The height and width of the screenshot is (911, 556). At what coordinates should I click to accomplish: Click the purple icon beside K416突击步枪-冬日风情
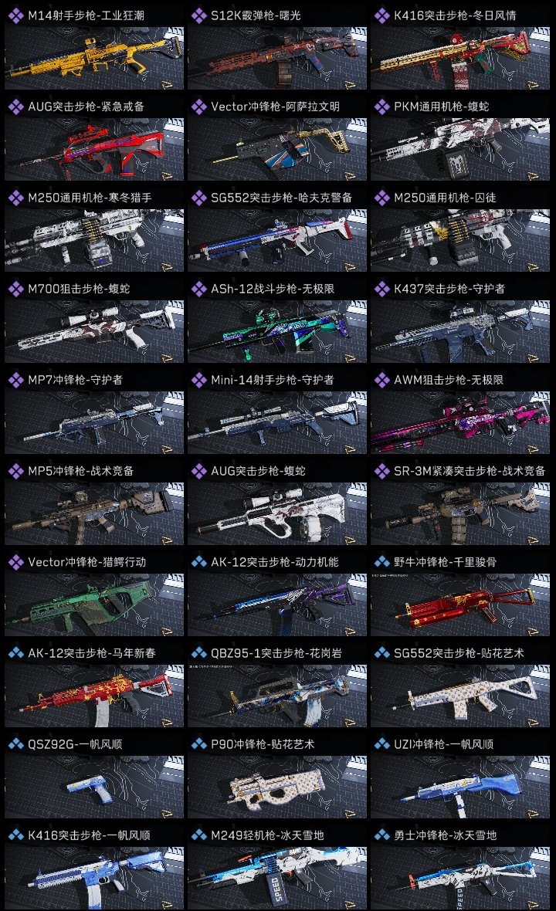pyautogui.click(x=381, y=15)
